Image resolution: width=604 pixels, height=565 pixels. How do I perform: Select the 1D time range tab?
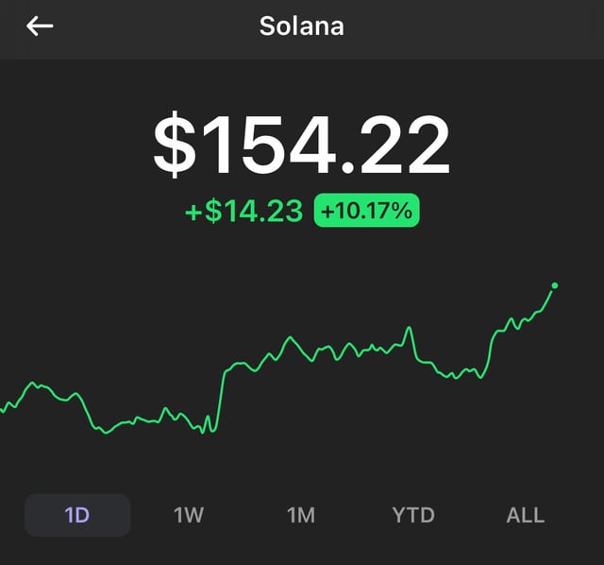click(77, 515)
